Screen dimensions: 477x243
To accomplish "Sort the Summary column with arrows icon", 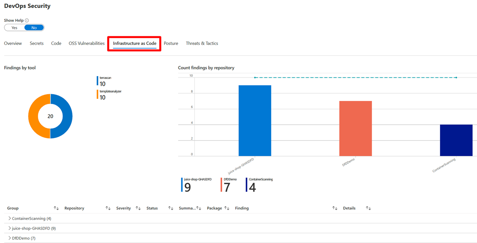I will point(199,208).
